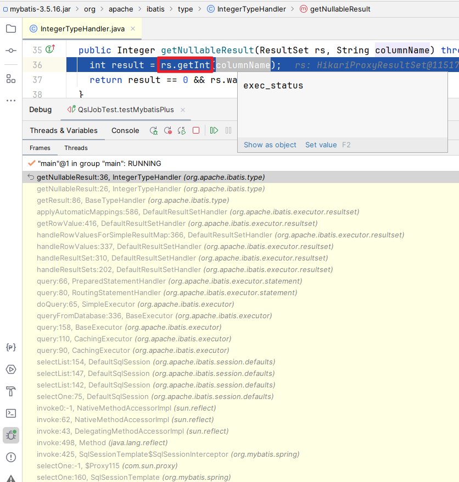459x482 pixels.
Task: Toggle auto-test rerun icon
Action: pos(182,131)
